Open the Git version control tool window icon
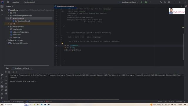188x106 pixels. point(2,98)
